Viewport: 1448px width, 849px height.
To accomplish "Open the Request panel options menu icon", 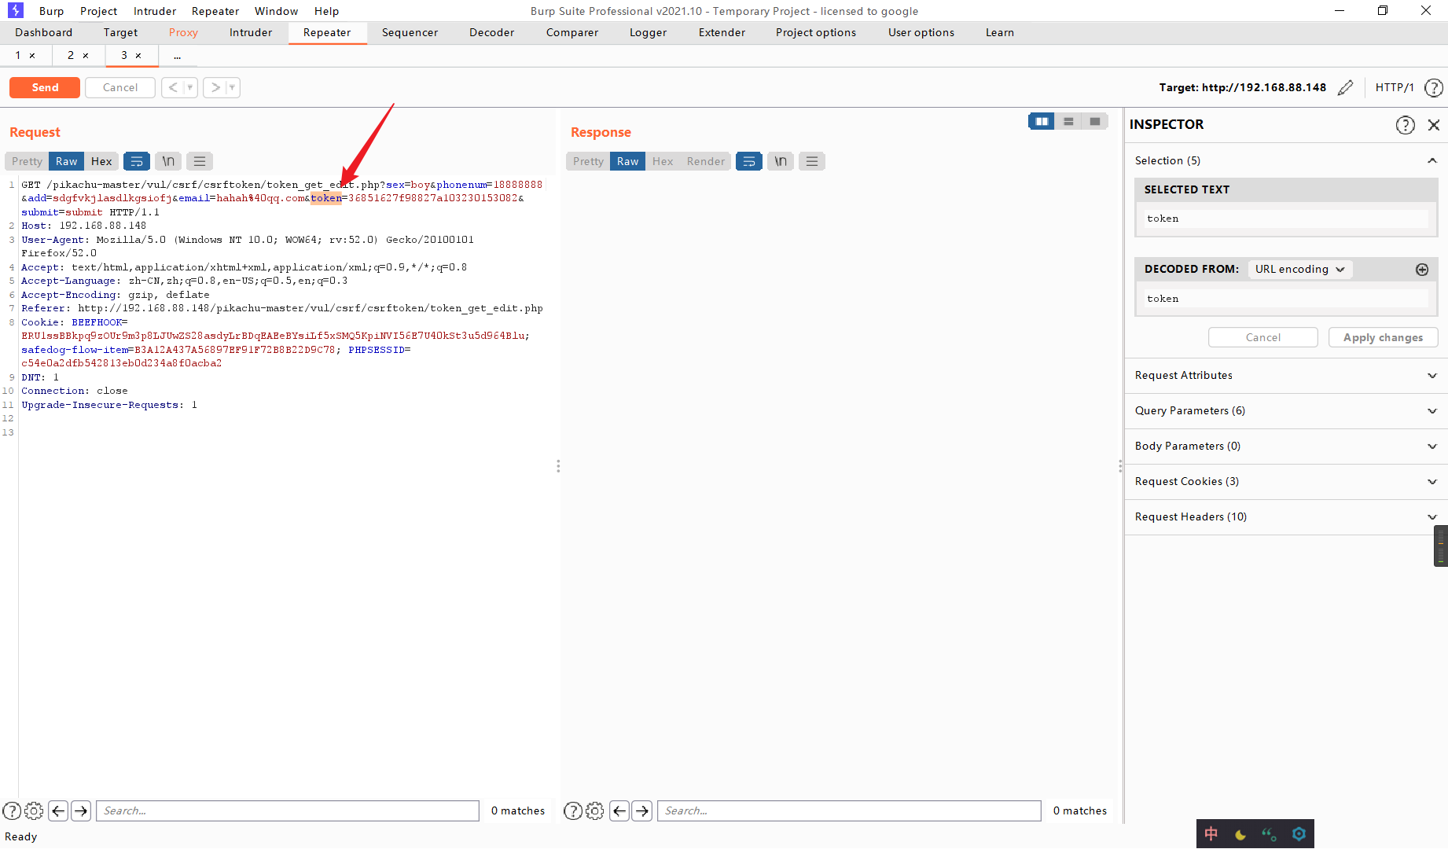I will click(x=199, y=161).
